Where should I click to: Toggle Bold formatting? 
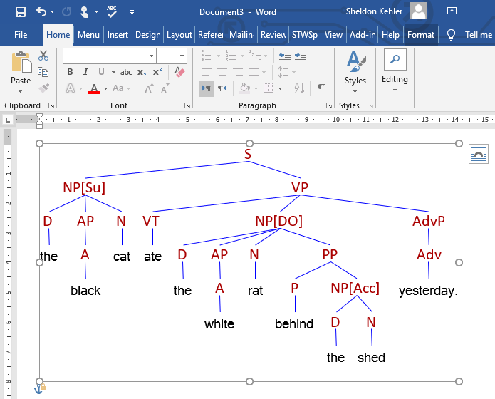pyautogui.click(x=70, y=72)
